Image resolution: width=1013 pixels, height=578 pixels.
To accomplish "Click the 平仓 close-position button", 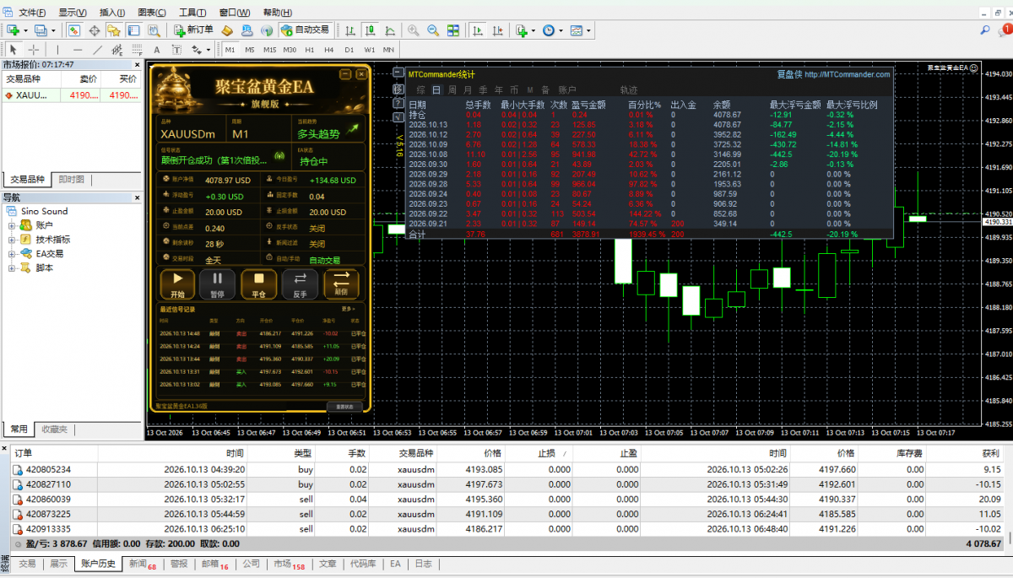I will tap(259, 284).
